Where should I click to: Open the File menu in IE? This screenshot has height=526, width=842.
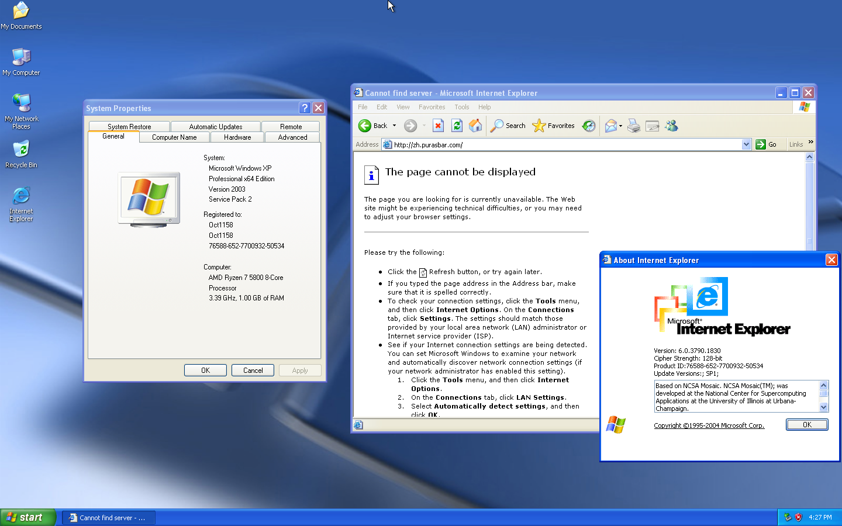(363, 107)
